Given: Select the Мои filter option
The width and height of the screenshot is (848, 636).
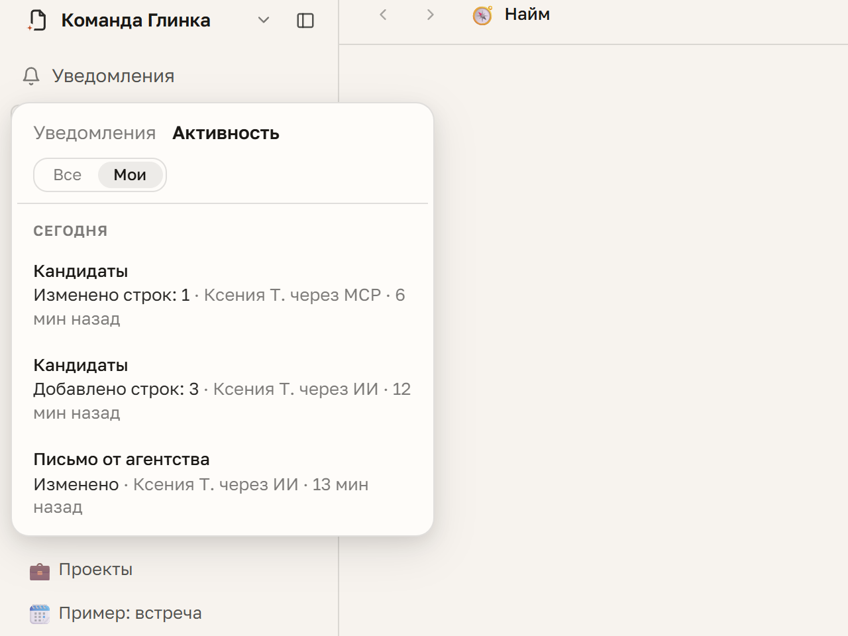Looking at the screenshot, I should point(130,175).
